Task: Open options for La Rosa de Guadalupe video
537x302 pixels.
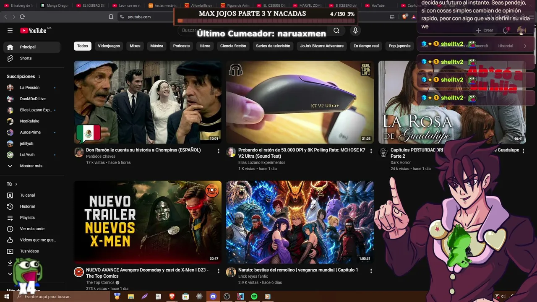Action: tap(523, 151)
